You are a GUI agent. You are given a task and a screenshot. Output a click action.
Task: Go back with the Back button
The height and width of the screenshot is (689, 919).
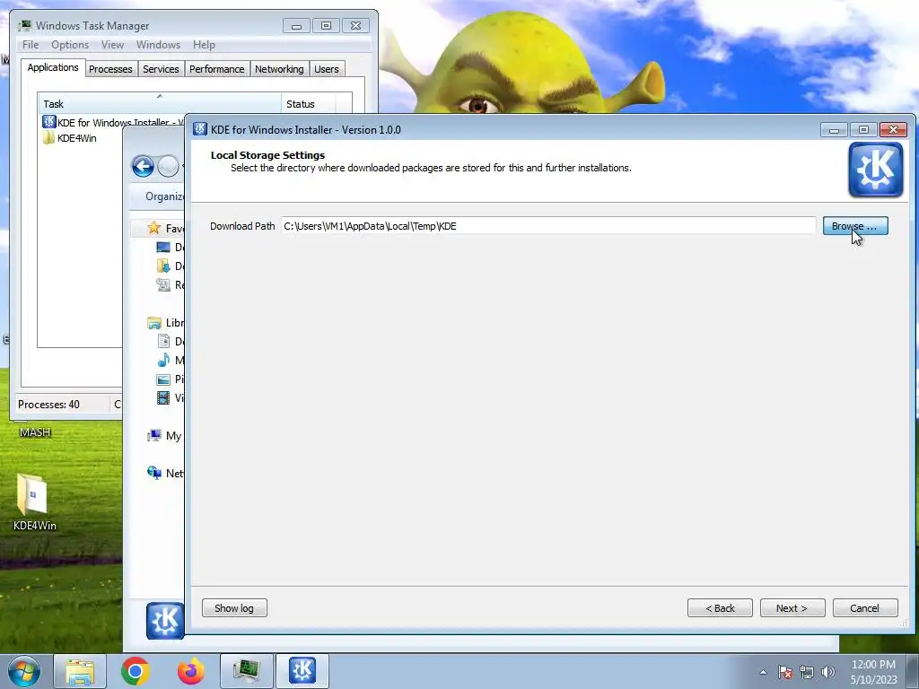pos(720,608)
